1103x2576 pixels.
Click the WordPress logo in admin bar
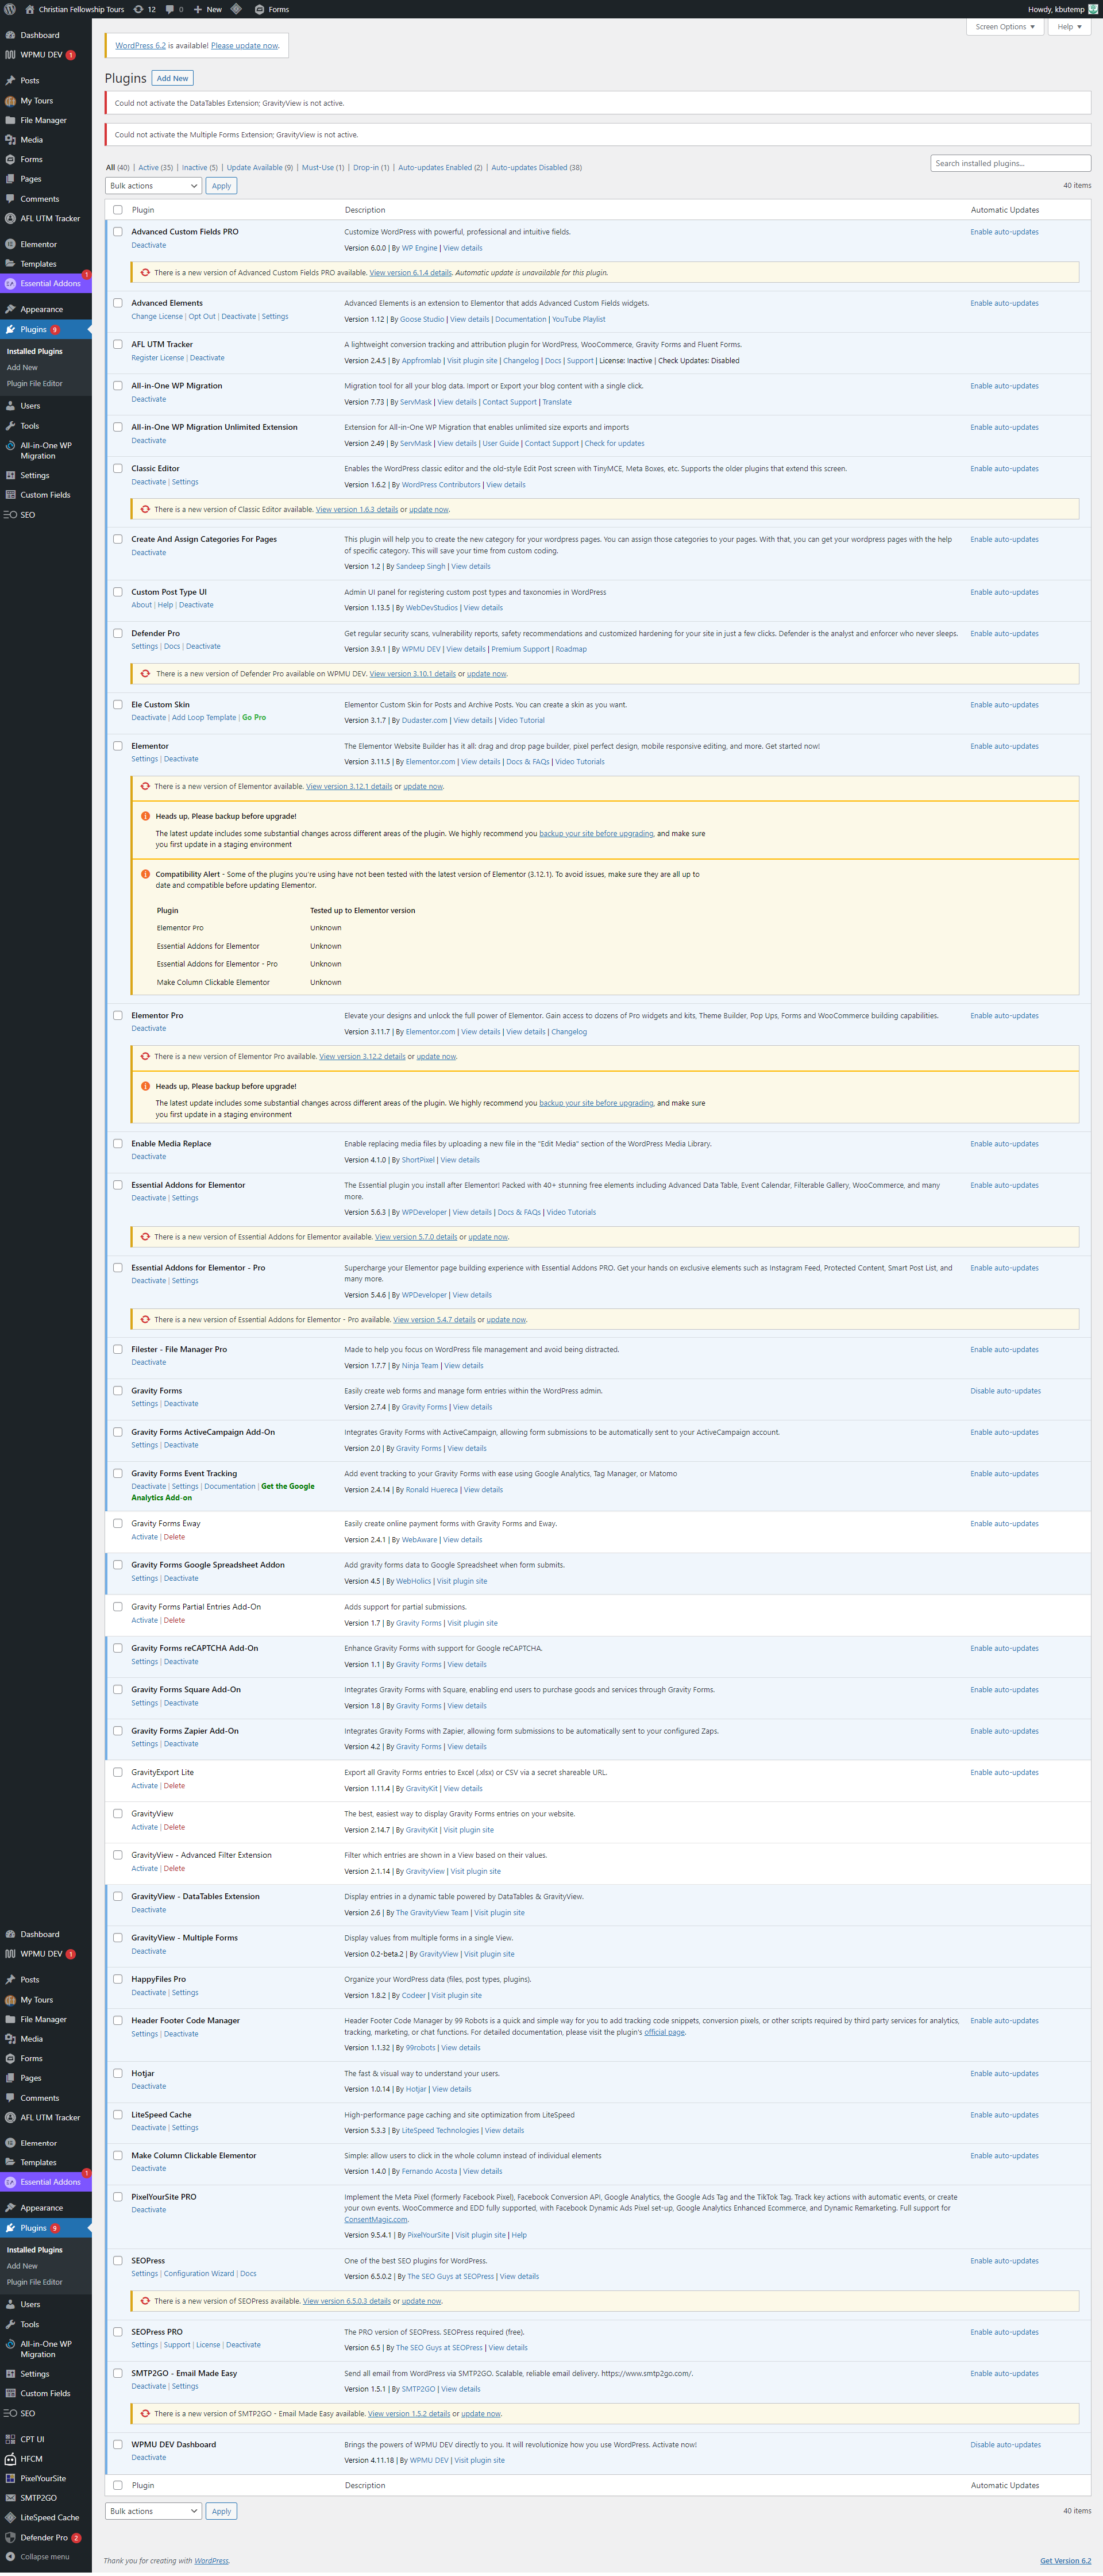click(x=10, y=9)
